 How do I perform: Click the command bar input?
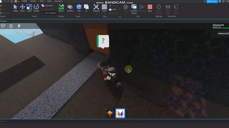pos(114,121)
